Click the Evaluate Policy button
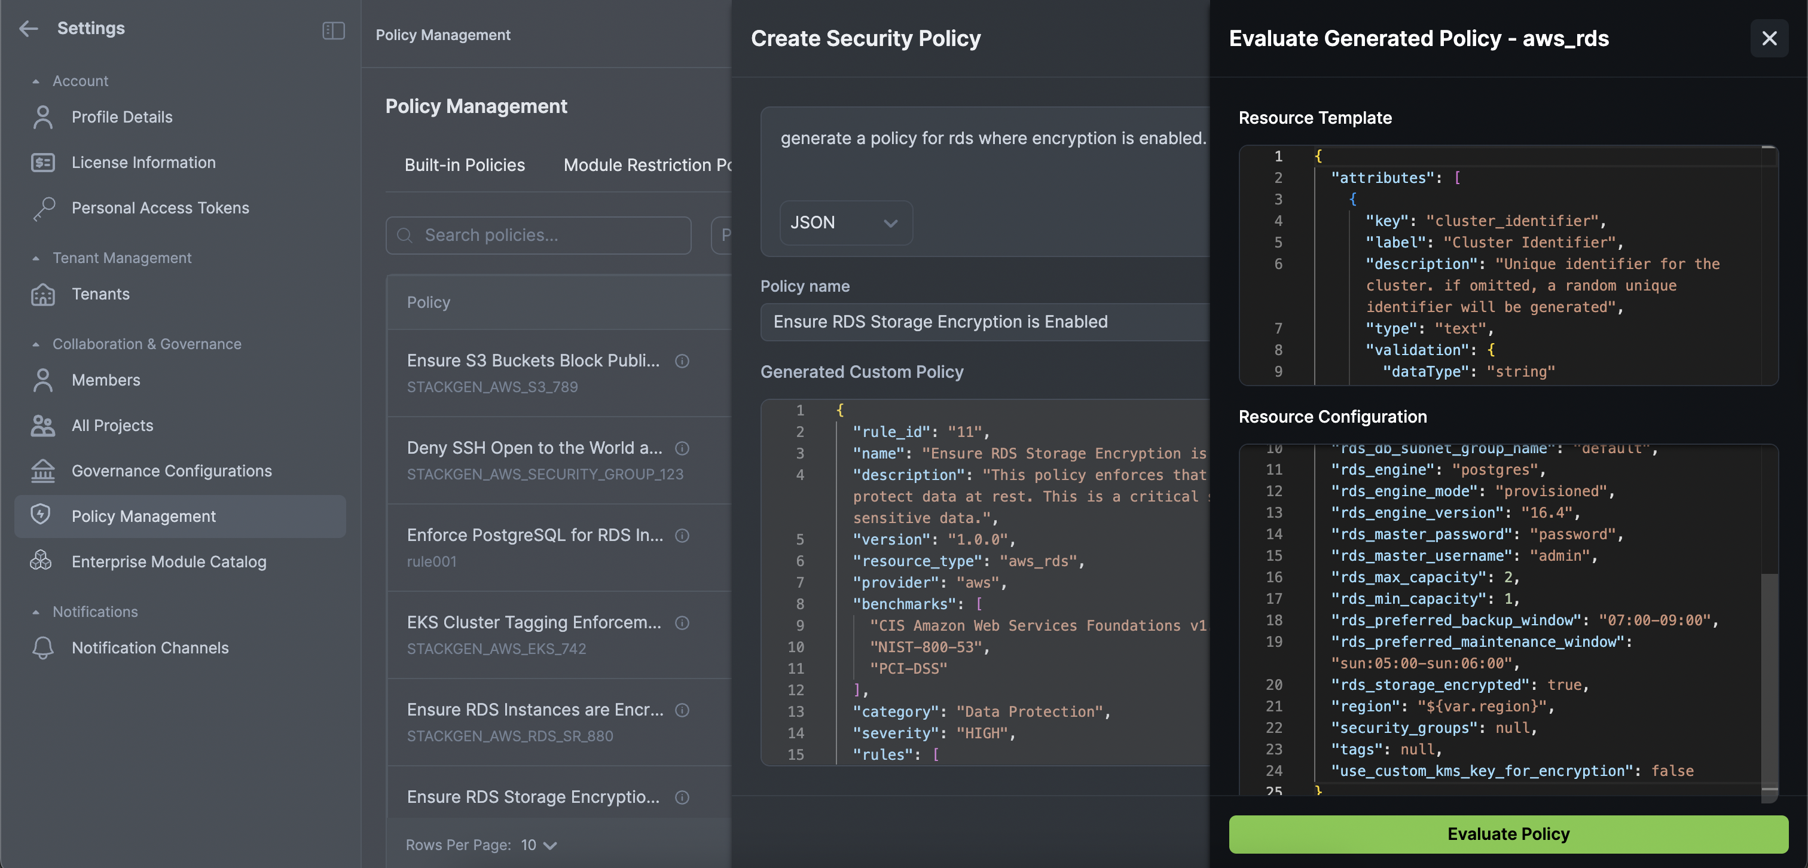This screenshot has width=1808, height=868. 1508,833
